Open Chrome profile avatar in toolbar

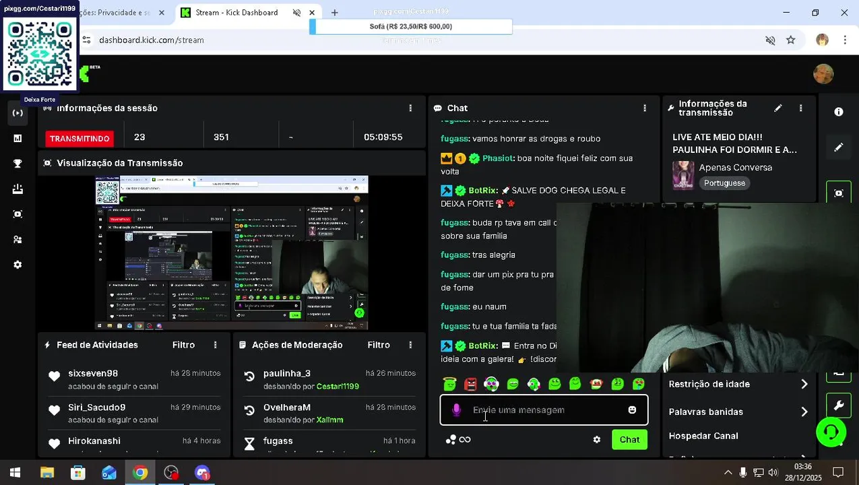(x=822, y=40)
